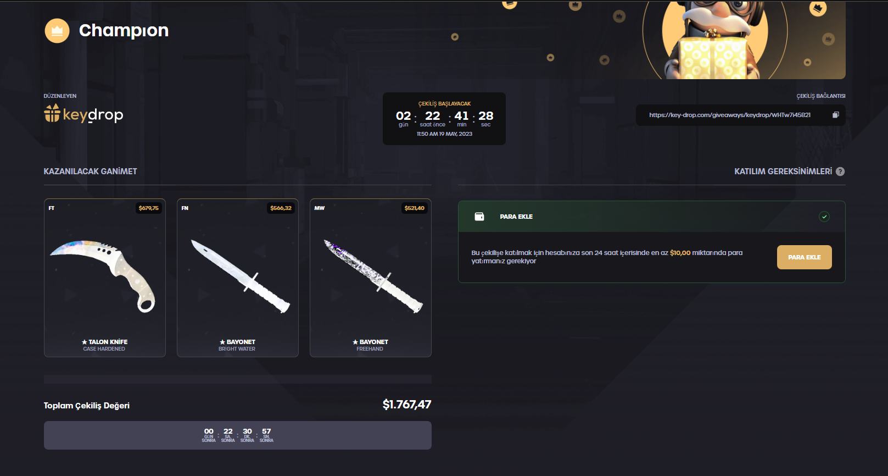Click the gold PARA EKLE button
Image resolution: width=888 pixels, height=476 pixels.
pyautogui.click(x=804, y=257)
